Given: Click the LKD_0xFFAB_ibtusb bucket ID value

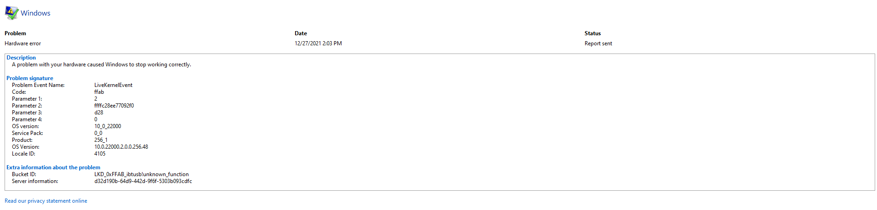Looking at the screenshot, I should point(141,174).
